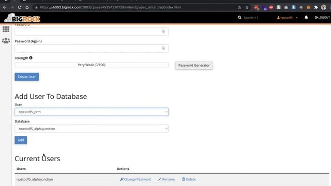Click the red ABP extension icon
The width and height of the screenshot is (331, 186).
(x=271, y=7)
